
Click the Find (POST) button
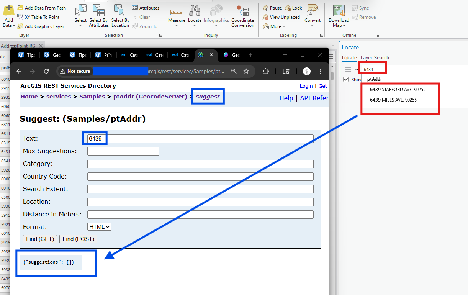[x=78, y=239]
